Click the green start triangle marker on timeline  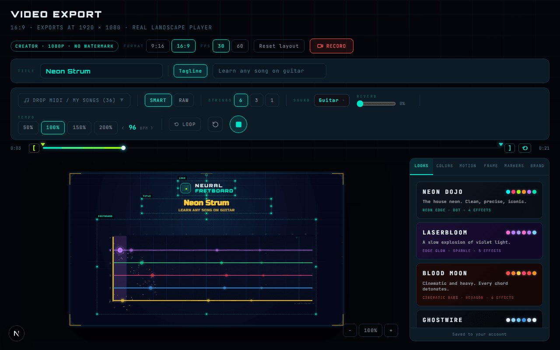tap(43, 144)
